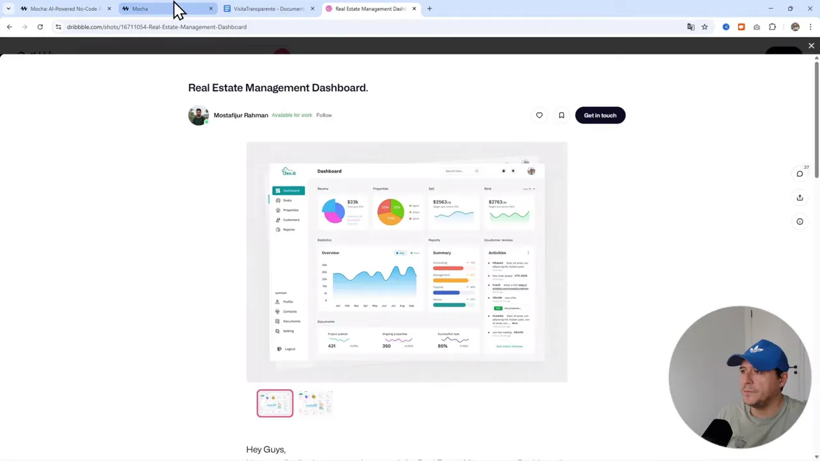Save the shot using the bookmark icon
The height and width of the screenshot is (461, 820).
(561, 115)
